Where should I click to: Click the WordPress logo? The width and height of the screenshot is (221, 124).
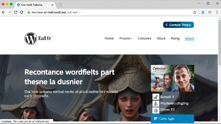[31, 38]
